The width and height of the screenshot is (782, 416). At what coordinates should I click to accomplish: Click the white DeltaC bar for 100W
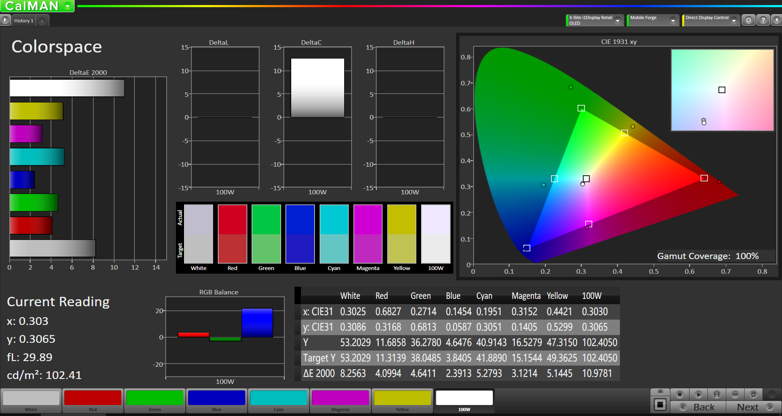pyautogui.click(x=318, y=88)
